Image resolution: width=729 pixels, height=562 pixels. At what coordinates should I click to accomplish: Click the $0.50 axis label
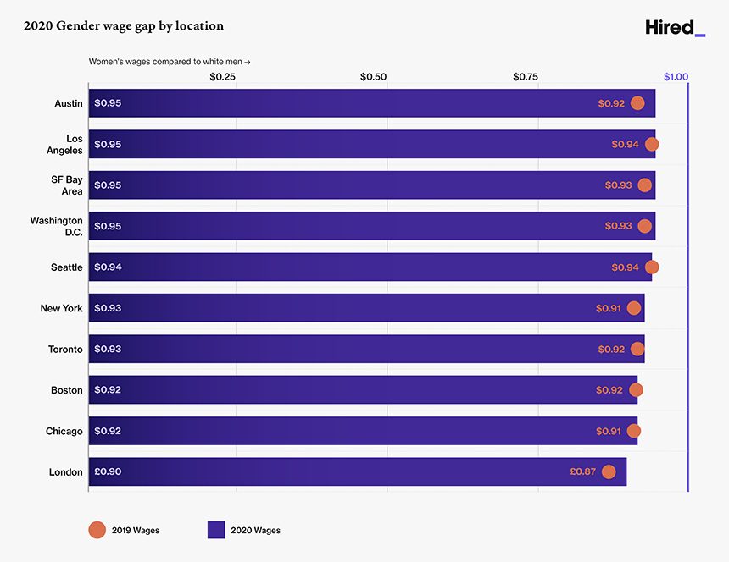point(373,77)
